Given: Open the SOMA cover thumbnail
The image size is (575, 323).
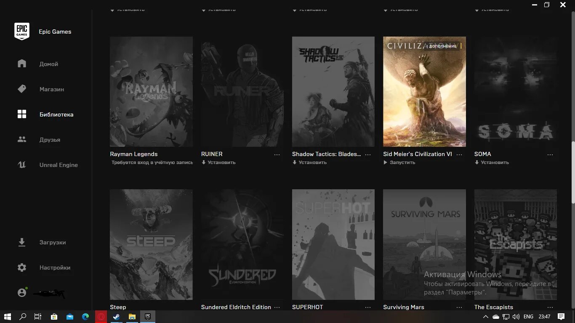Looking at the screenshot, I should (x=516, y=92).
